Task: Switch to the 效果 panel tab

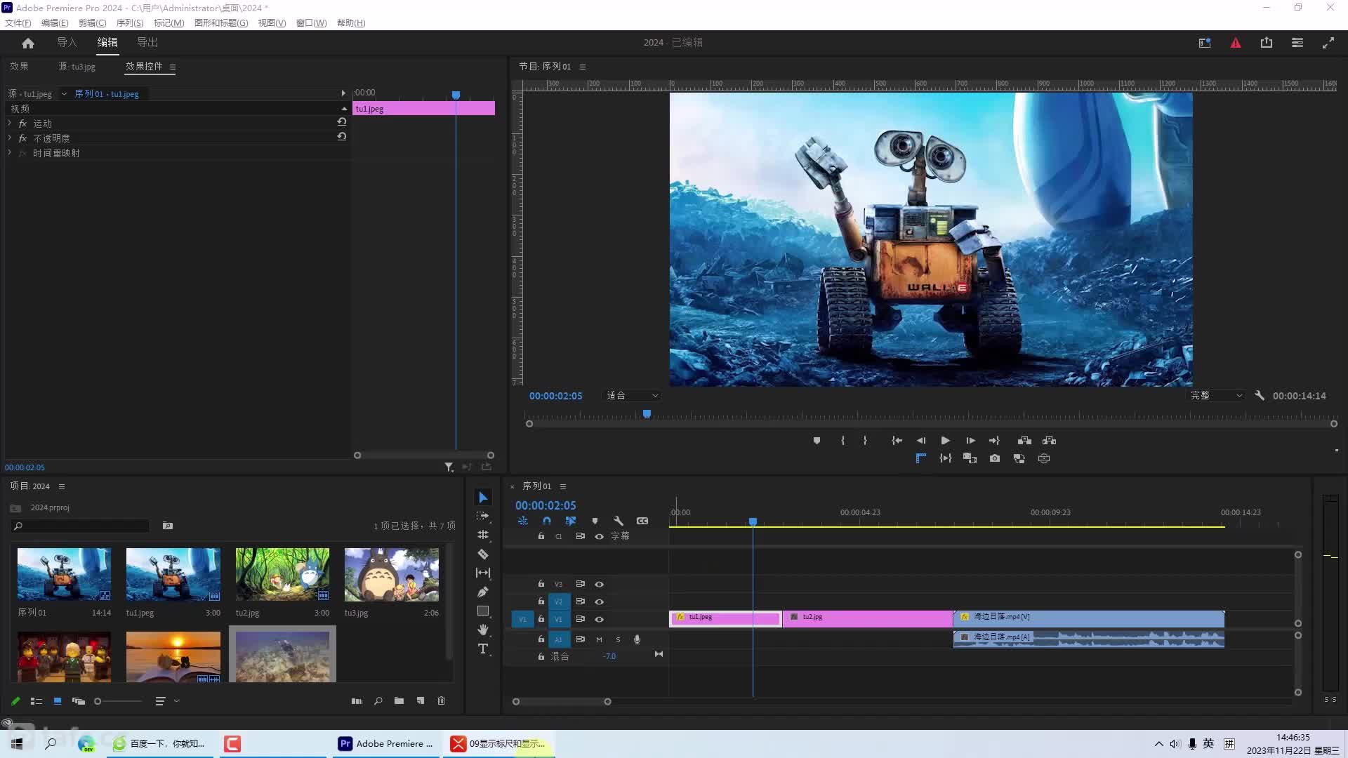Action: pos(19,66)
